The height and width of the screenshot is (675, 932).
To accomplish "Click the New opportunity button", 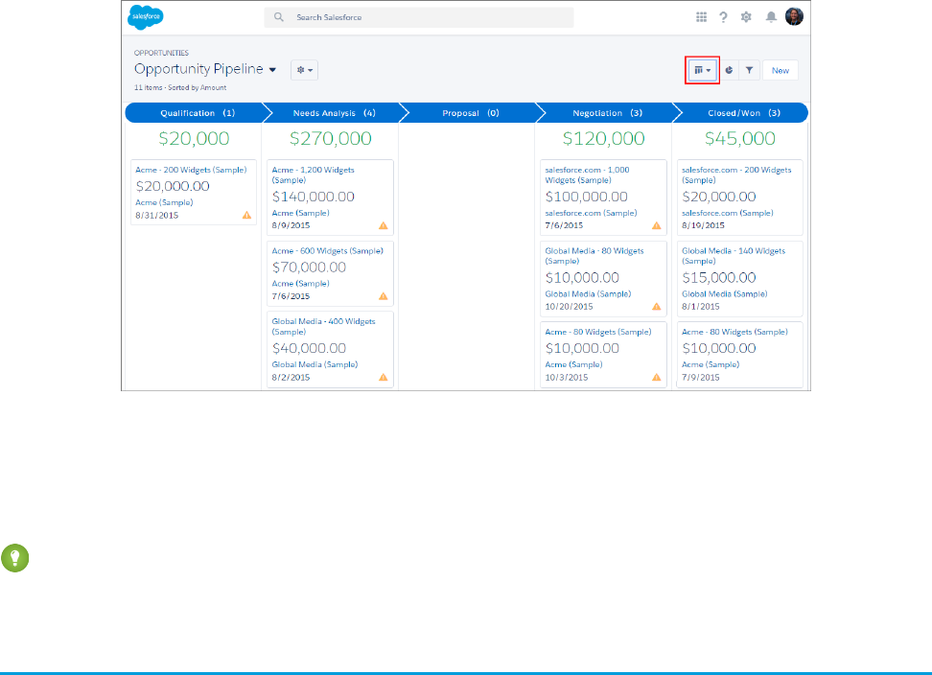I will [781, 70].
